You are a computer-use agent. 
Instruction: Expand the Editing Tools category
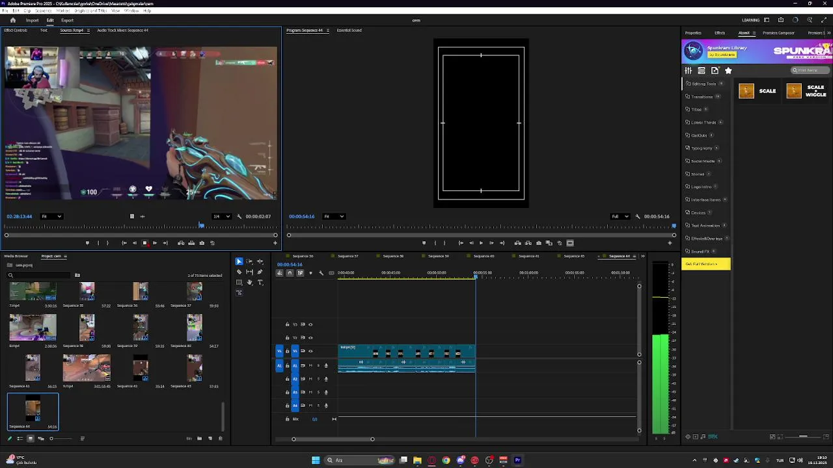[703, 84]
